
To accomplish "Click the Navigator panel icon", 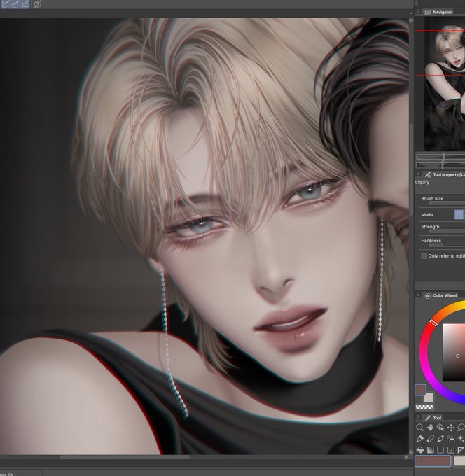I will pyautogui.click(x=427, y=12).
